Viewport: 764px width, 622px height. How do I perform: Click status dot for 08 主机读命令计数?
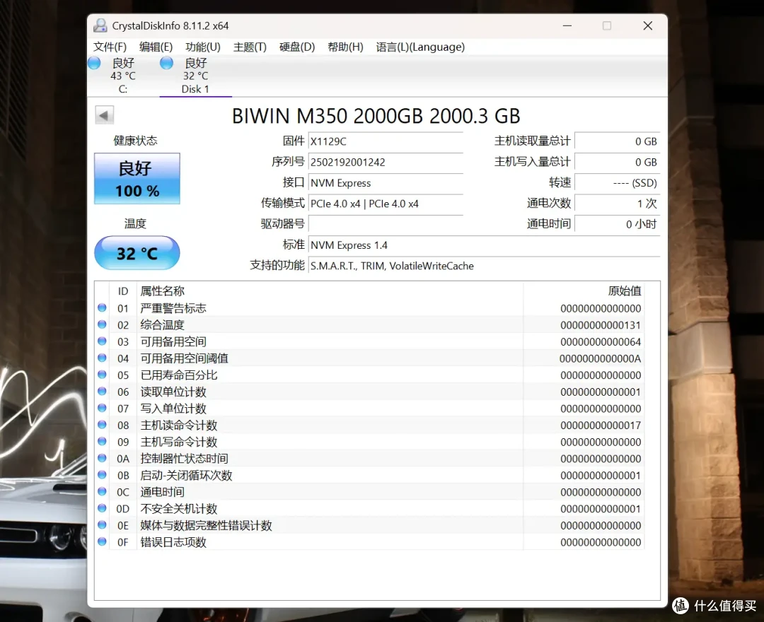pyautogui.click(x=102, y=424)
